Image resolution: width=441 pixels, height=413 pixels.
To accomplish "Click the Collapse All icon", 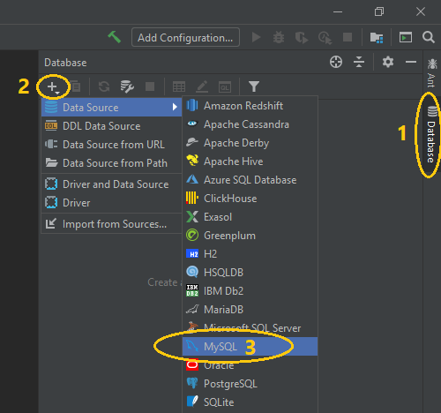I will click(x=359, y=62).
